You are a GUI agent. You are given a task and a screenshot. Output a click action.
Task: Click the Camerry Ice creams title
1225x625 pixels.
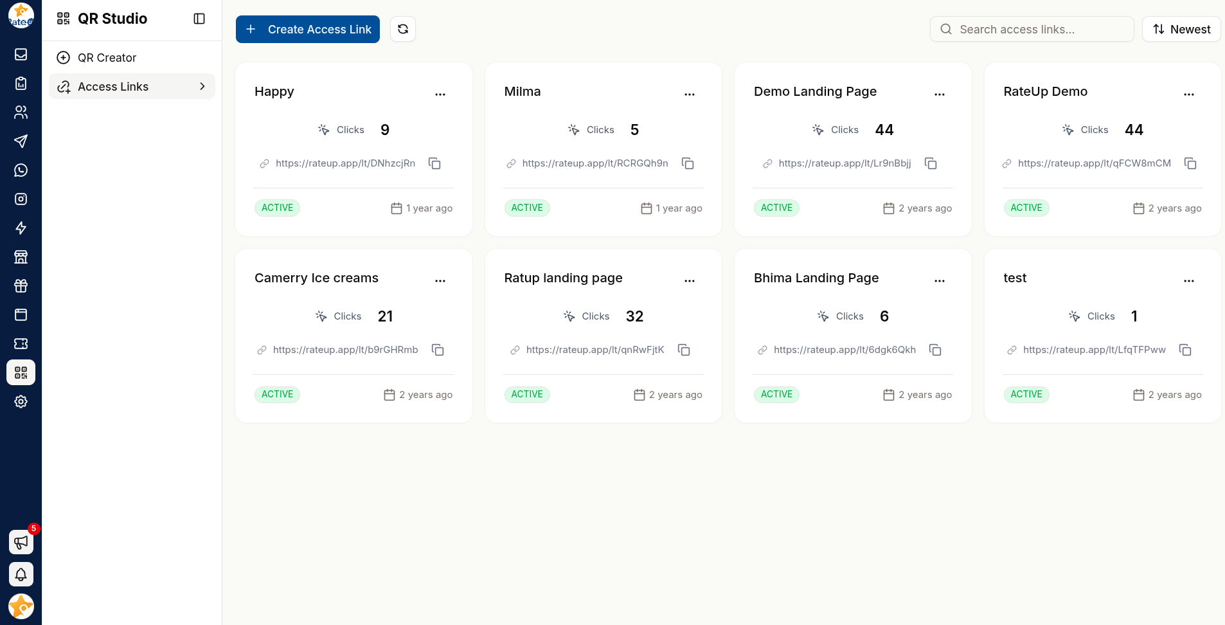point(316,278)
